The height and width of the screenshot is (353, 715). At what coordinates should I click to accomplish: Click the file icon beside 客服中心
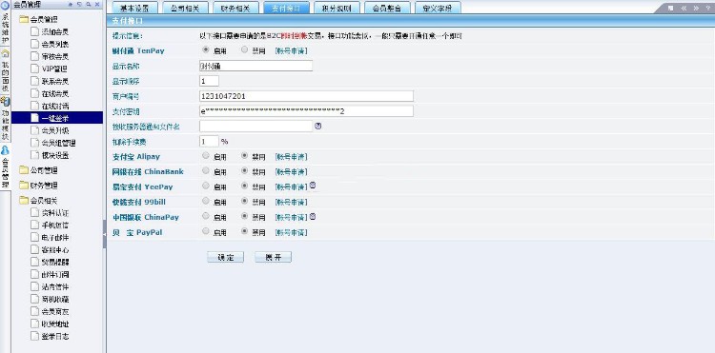[34, 249]
